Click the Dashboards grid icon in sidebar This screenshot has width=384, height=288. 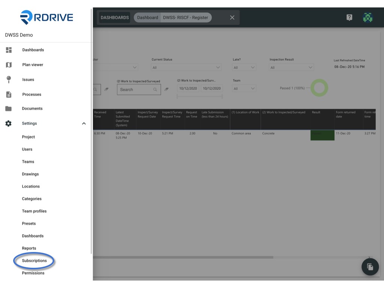coord(9,50)
